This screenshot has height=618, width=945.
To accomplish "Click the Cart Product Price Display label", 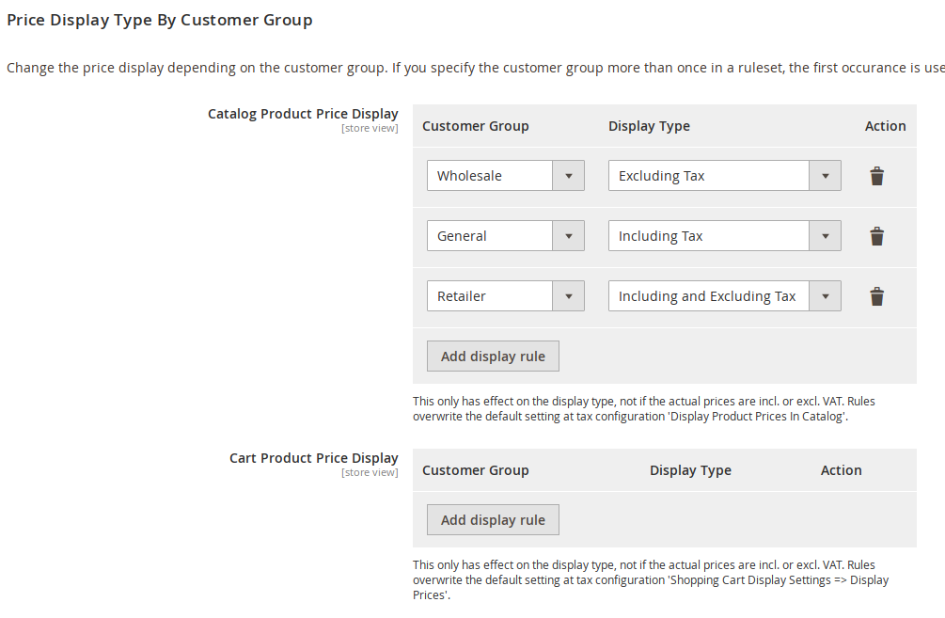I will [313, 458].
